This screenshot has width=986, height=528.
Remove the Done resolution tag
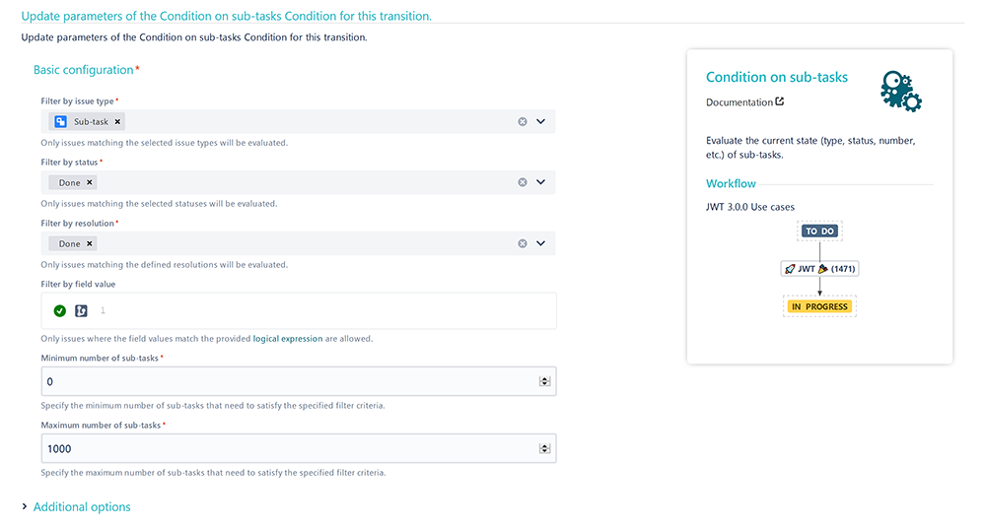(x=90, y=243)
